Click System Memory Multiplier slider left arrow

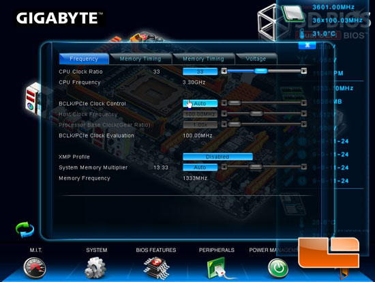point(224,167)
